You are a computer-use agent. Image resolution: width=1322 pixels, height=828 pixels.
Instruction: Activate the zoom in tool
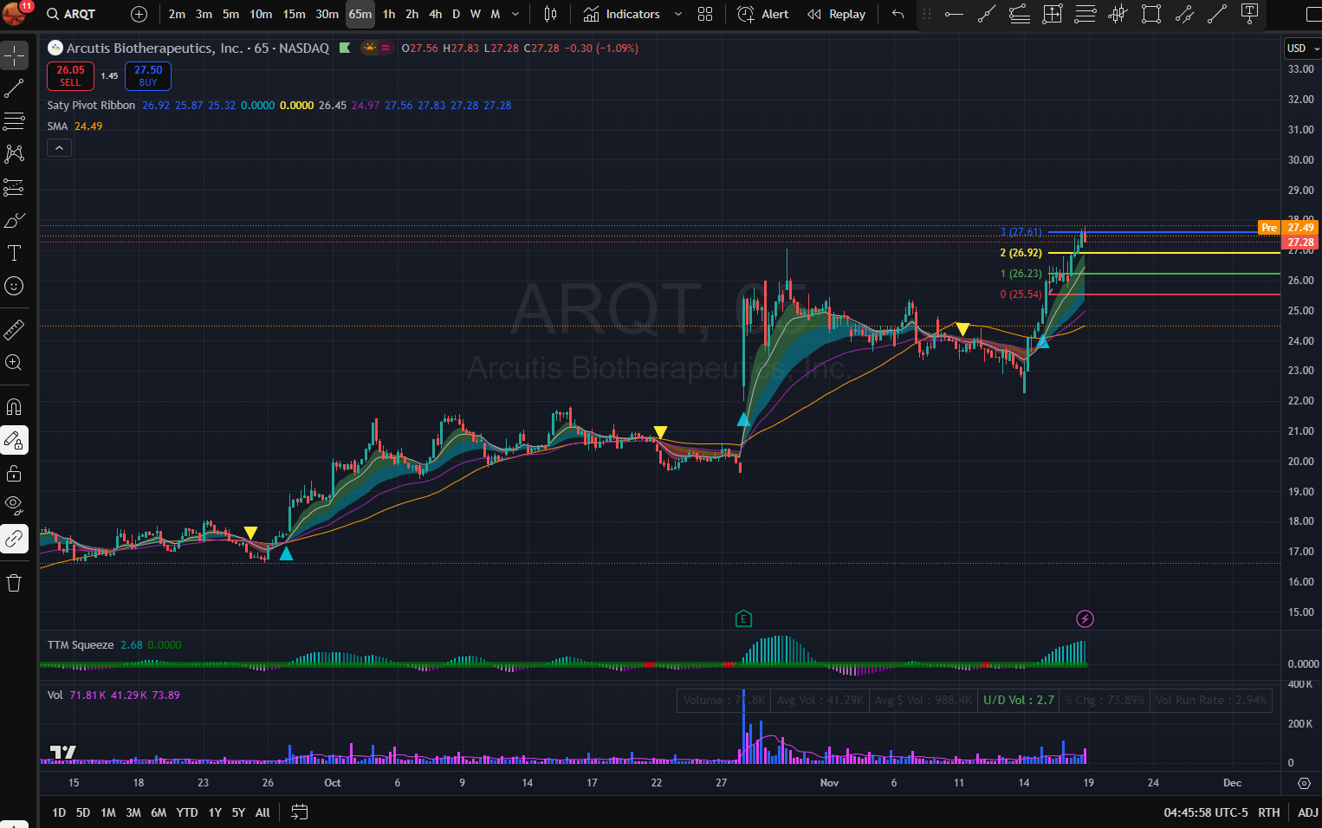[x=15, y=363]
